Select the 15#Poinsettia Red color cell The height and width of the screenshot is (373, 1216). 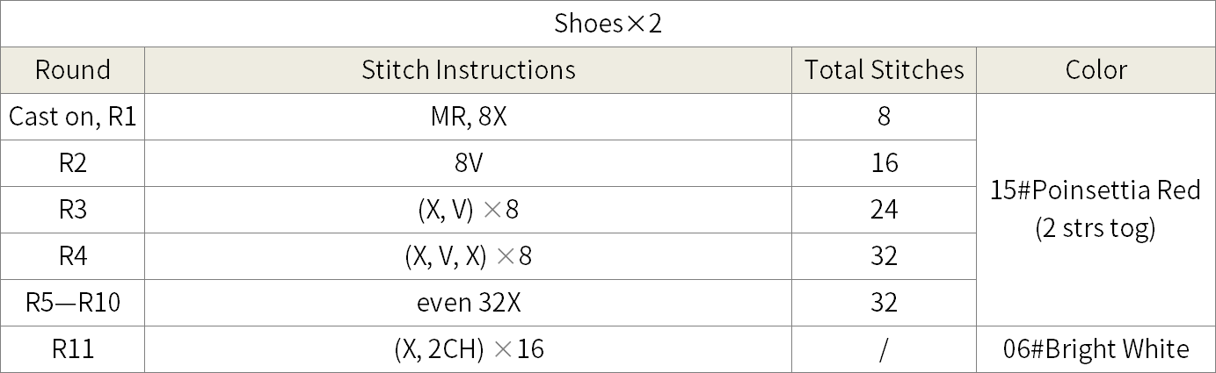(1096, 210)
